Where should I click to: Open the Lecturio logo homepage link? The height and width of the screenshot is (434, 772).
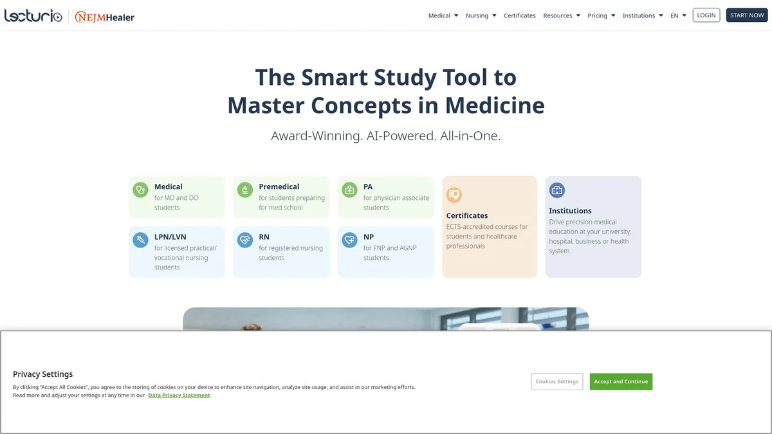click(33, 15)
